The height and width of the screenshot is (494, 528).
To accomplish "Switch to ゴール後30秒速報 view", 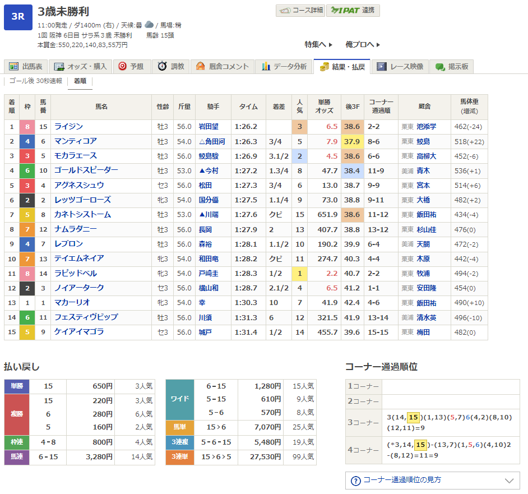I will click(x=36, y=81).
